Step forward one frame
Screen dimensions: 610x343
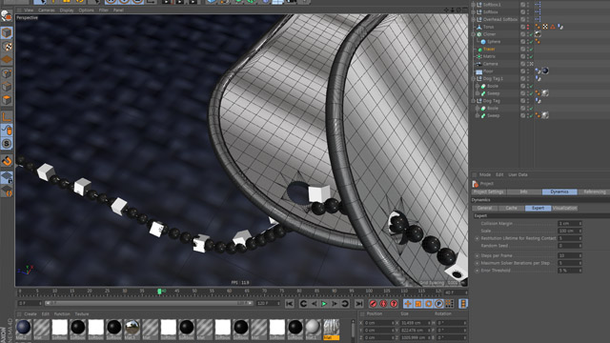(335, 304)
